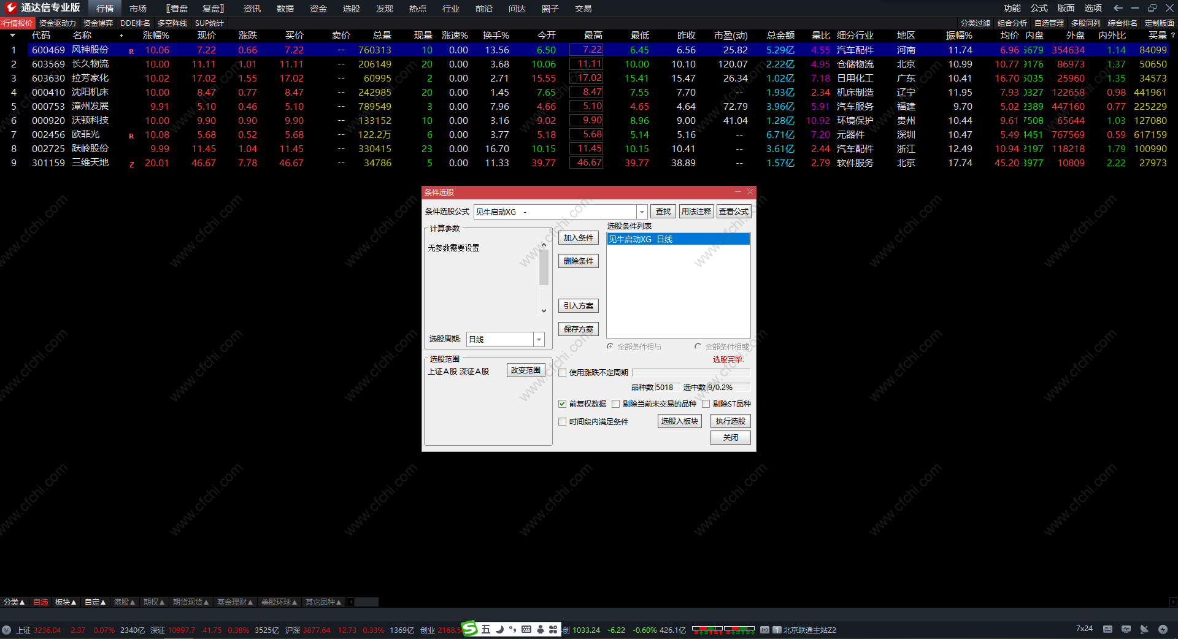This screenshot has height=639, width=1178.
Task: Toggle the 前复权数据 checkbox
Action: tap(562, 404)
